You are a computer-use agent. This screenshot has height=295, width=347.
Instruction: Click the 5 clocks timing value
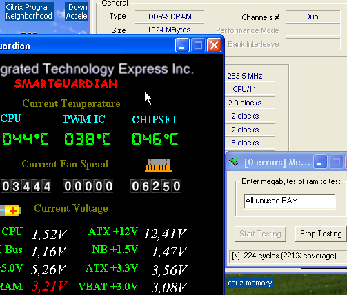click(x=250, y=143)
